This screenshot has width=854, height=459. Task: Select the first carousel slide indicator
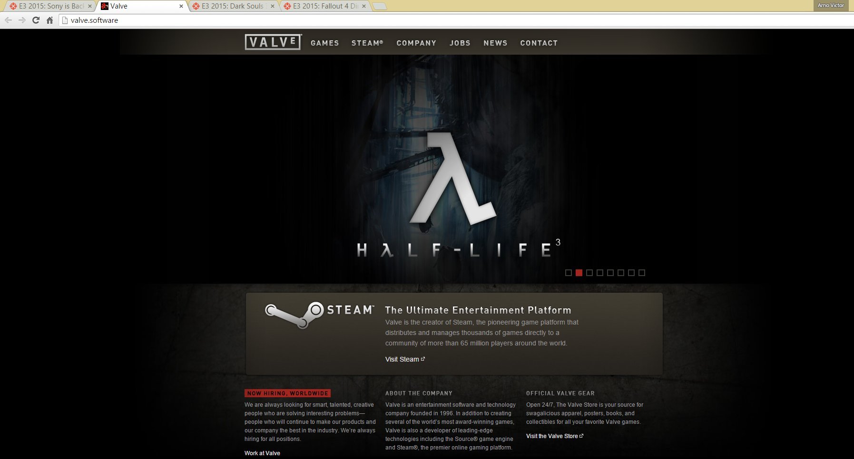569,273
